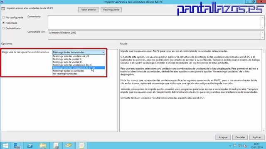This screenshot has height=149, width=266.
Task: Click the Elegir una de las siguientes combinaciones label
Action: (x=25, y=52)
